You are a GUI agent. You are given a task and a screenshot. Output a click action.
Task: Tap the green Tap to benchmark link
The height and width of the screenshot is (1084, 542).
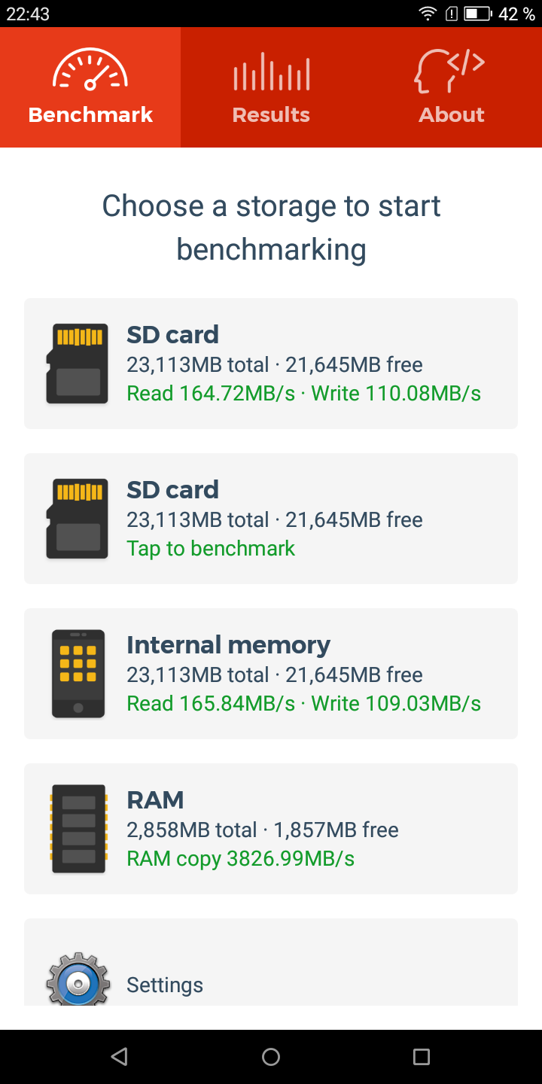coord(211,548)
